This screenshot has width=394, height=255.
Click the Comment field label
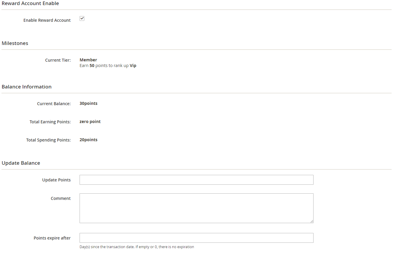coord(61,198)
